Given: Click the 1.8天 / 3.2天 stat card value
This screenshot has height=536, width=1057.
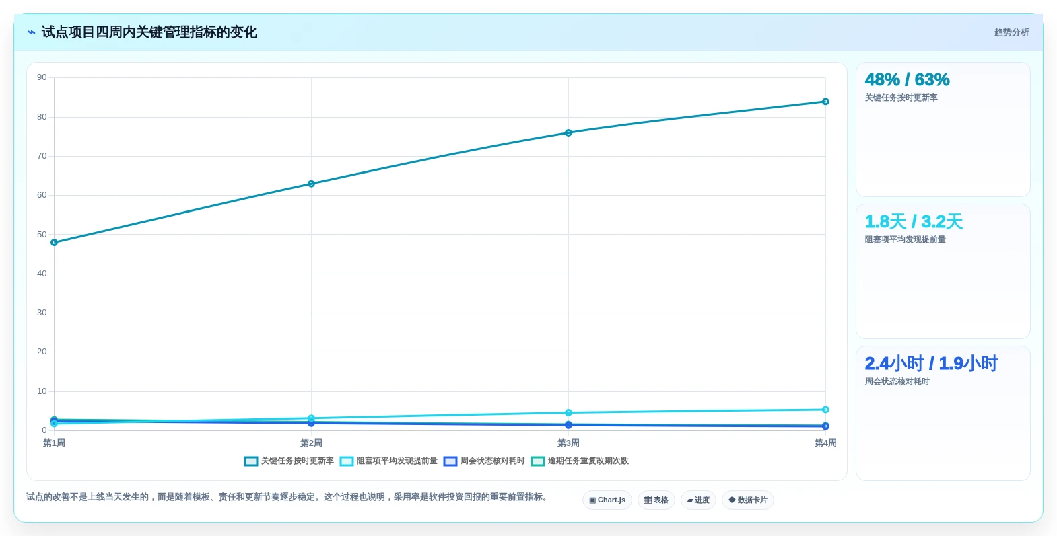Looking at the screenshot, I should [914, 222].
